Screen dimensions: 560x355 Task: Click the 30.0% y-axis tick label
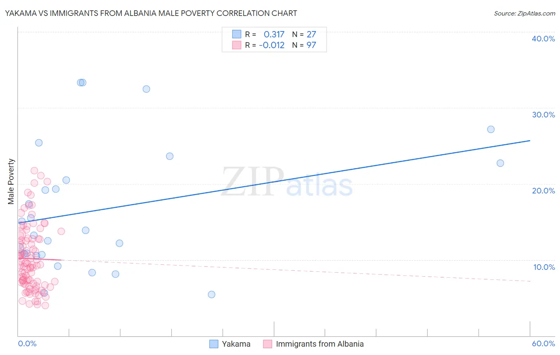pos(543,115)
